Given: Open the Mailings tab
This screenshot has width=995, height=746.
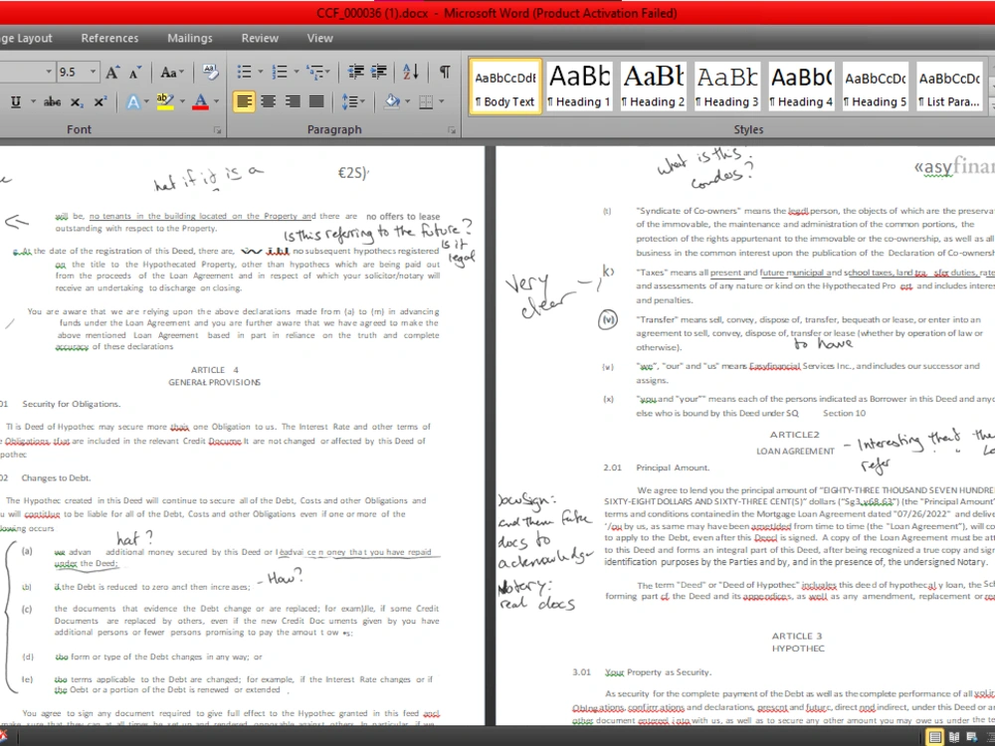Looking at the screenshot, I should pos(190,38).
